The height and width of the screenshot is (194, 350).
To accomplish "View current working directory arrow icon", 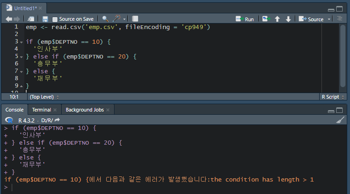I will point(57,120).
